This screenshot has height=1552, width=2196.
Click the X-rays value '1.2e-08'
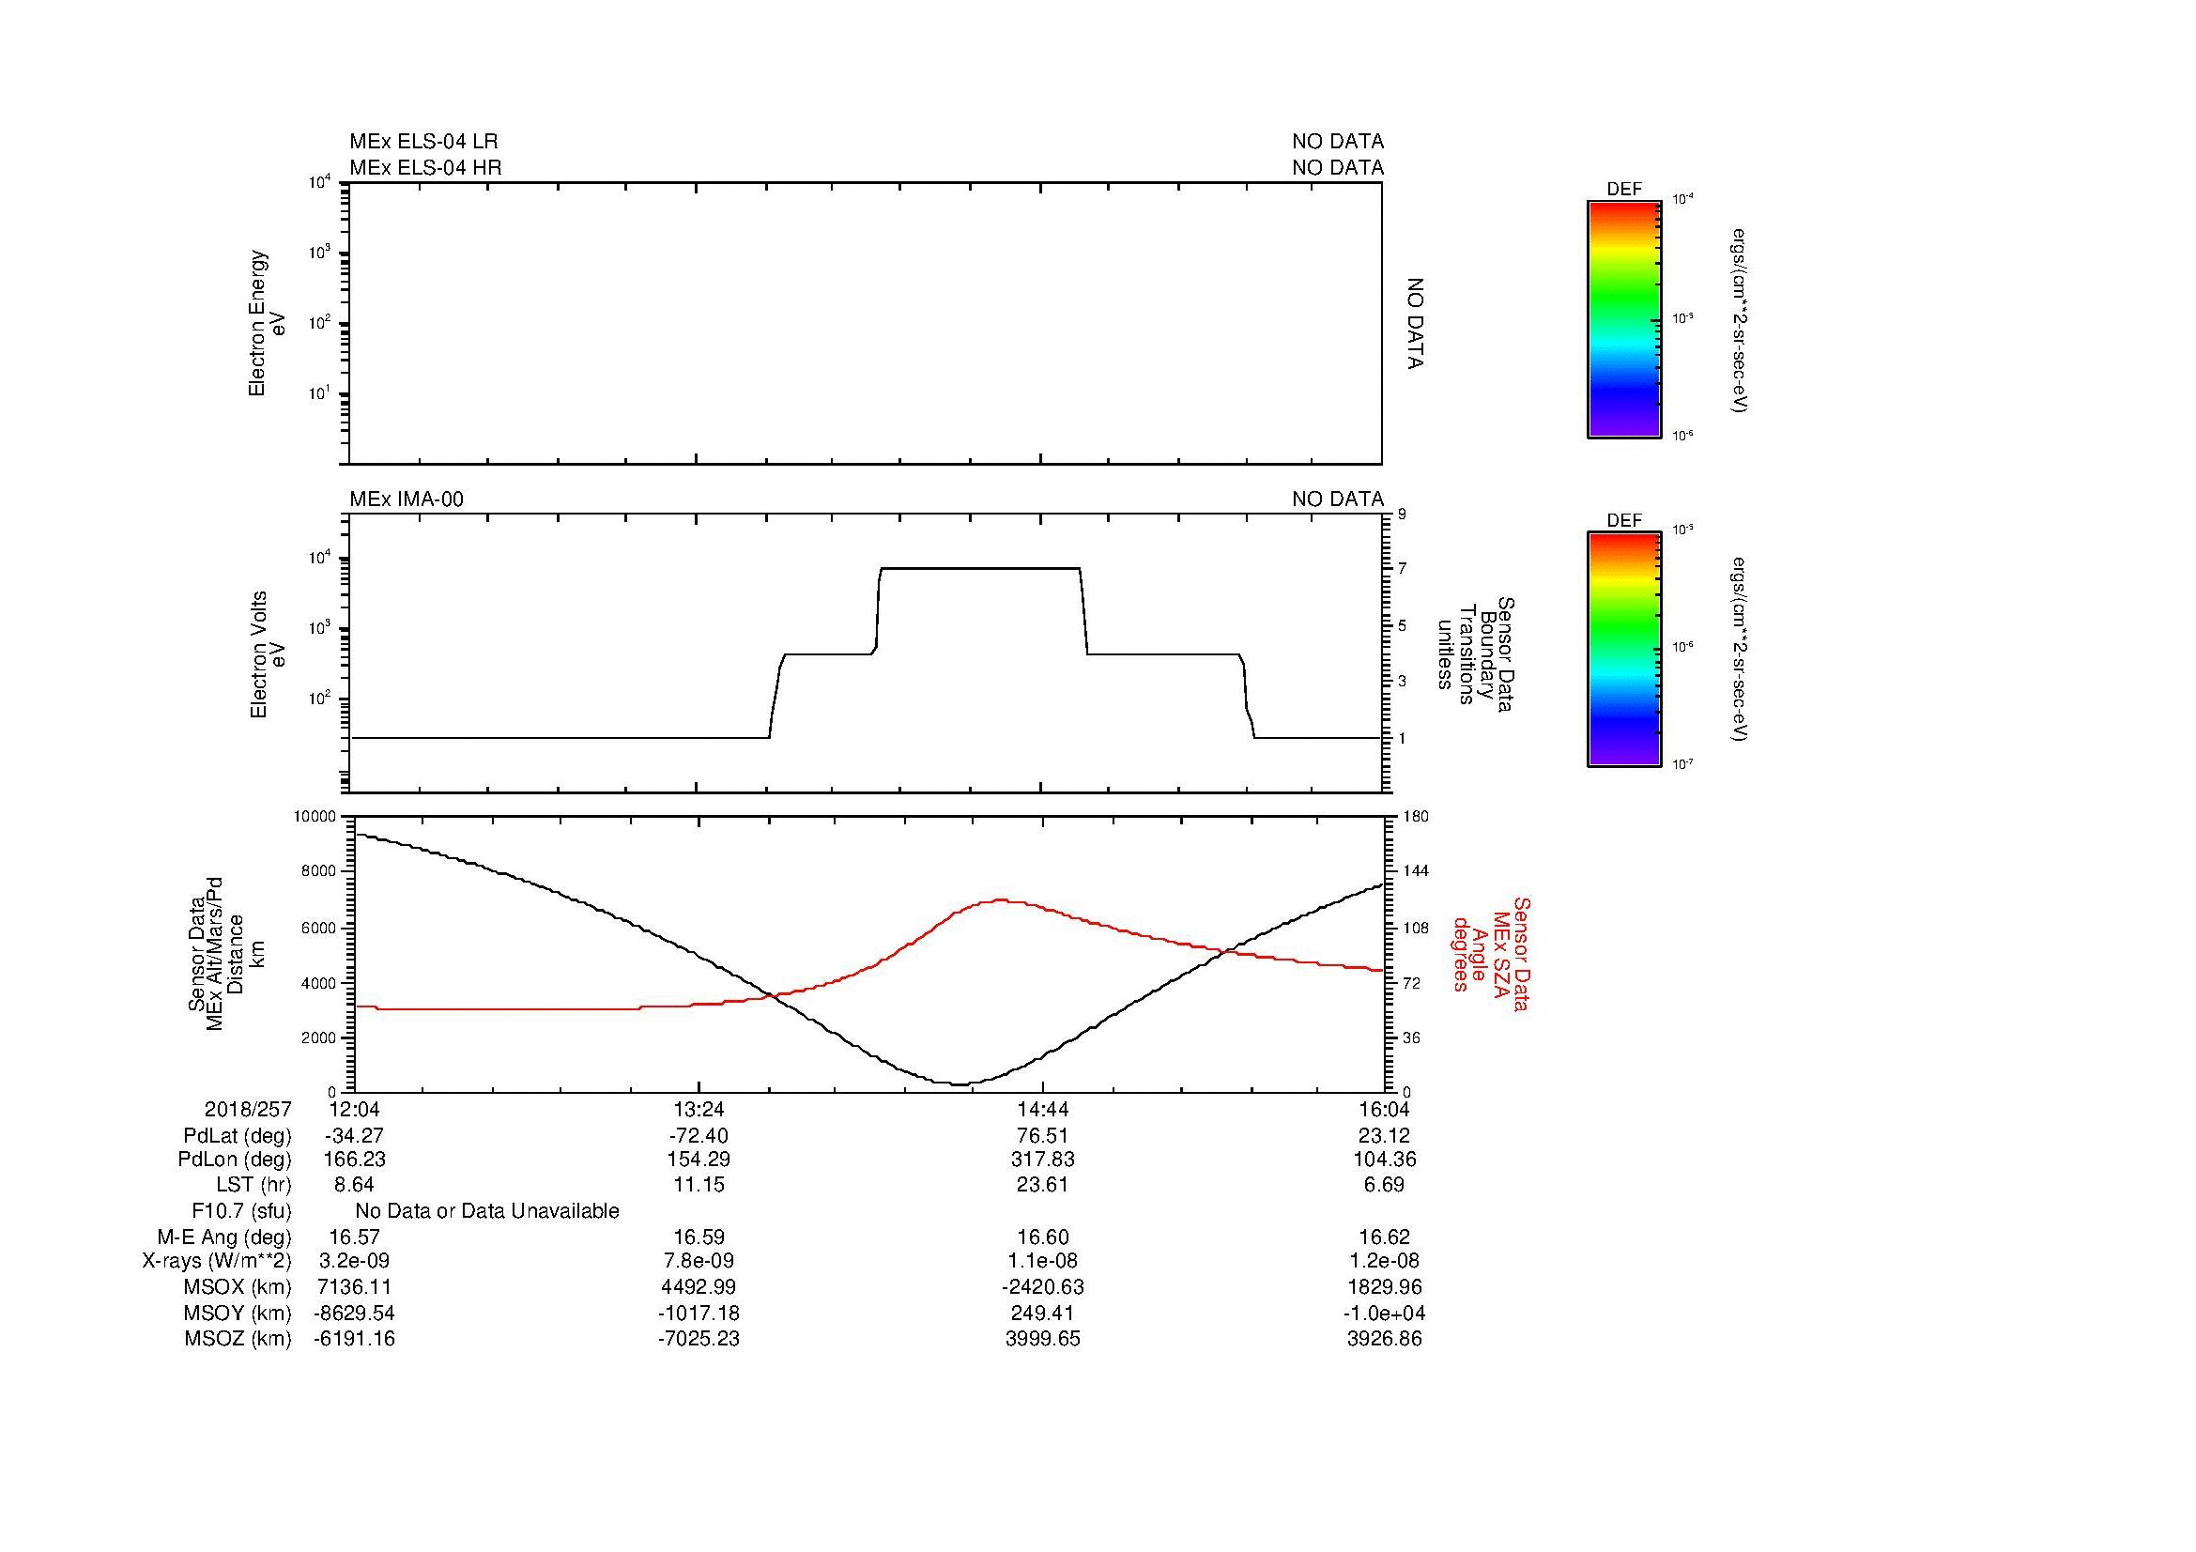click(x=1384, y=1261)
